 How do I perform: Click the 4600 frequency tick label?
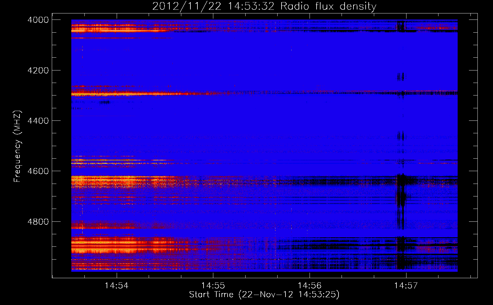38,171
